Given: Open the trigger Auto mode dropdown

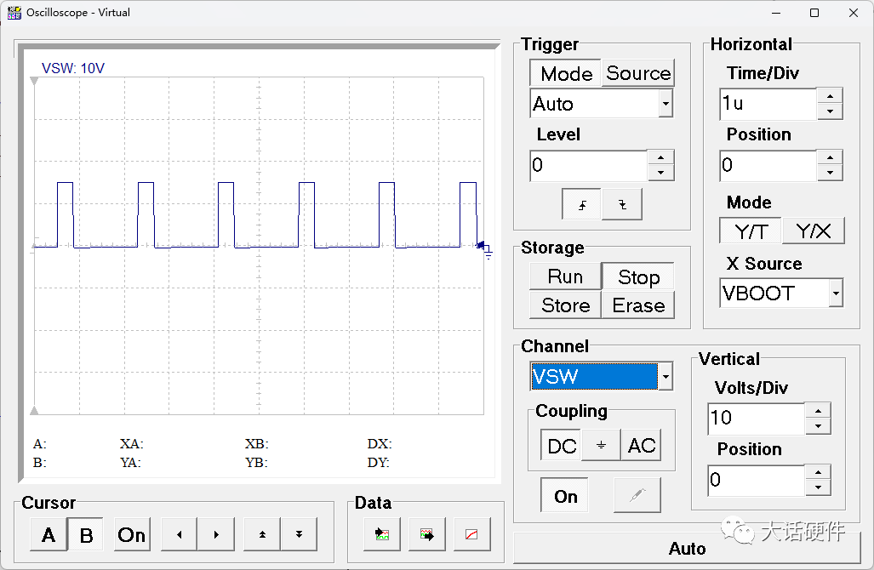Looking at the screenshot, I should coord(665,104).
